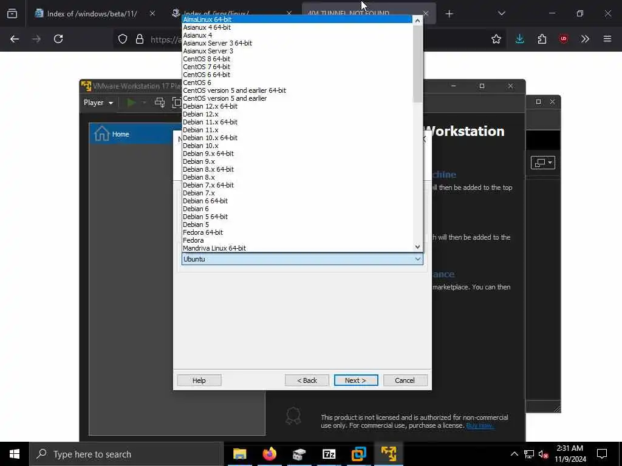The width and height of the screenshot is (622, 466).
Task: Close the Index of /windows/beta/11/ tab
Action: click(152, 14)
